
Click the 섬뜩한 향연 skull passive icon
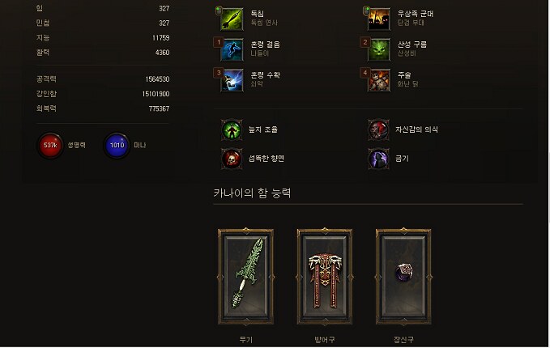(232, 159)
